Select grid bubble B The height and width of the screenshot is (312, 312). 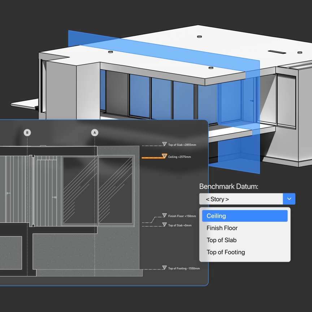[x=27, y=133]
